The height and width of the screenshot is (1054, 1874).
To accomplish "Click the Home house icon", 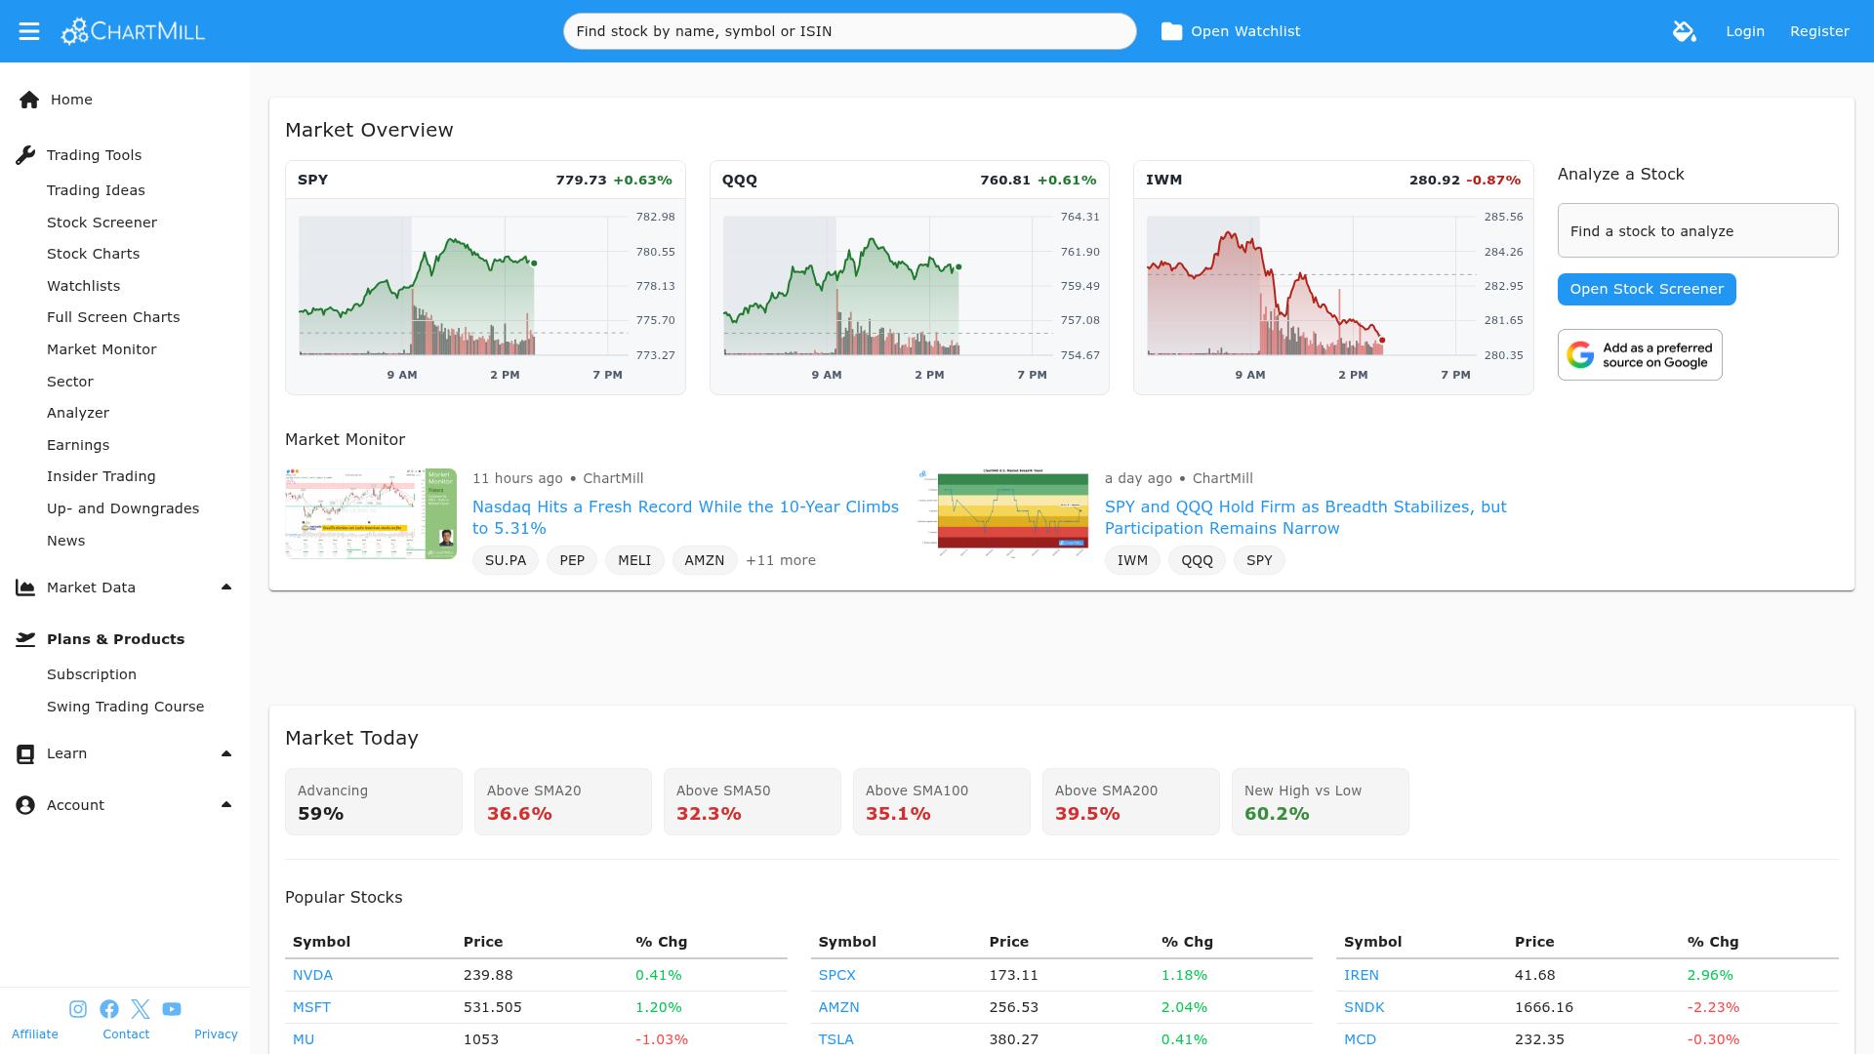I will point(29,100).
